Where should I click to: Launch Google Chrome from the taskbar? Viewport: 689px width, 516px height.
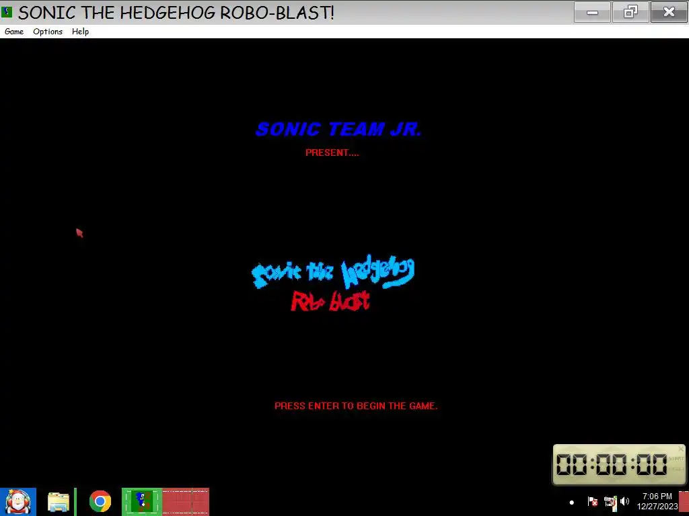[100, 501]
